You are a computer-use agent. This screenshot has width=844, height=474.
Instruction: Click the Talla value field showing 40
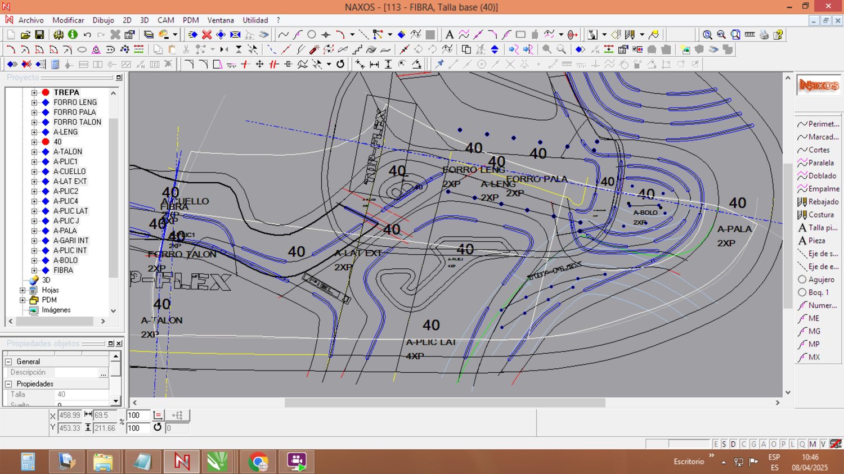(x=82, y=395)
